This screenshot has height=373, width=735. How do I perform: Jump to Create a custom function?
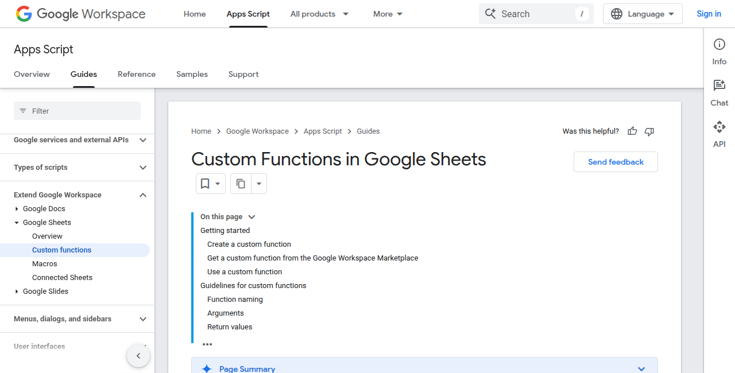pos(249,244)
